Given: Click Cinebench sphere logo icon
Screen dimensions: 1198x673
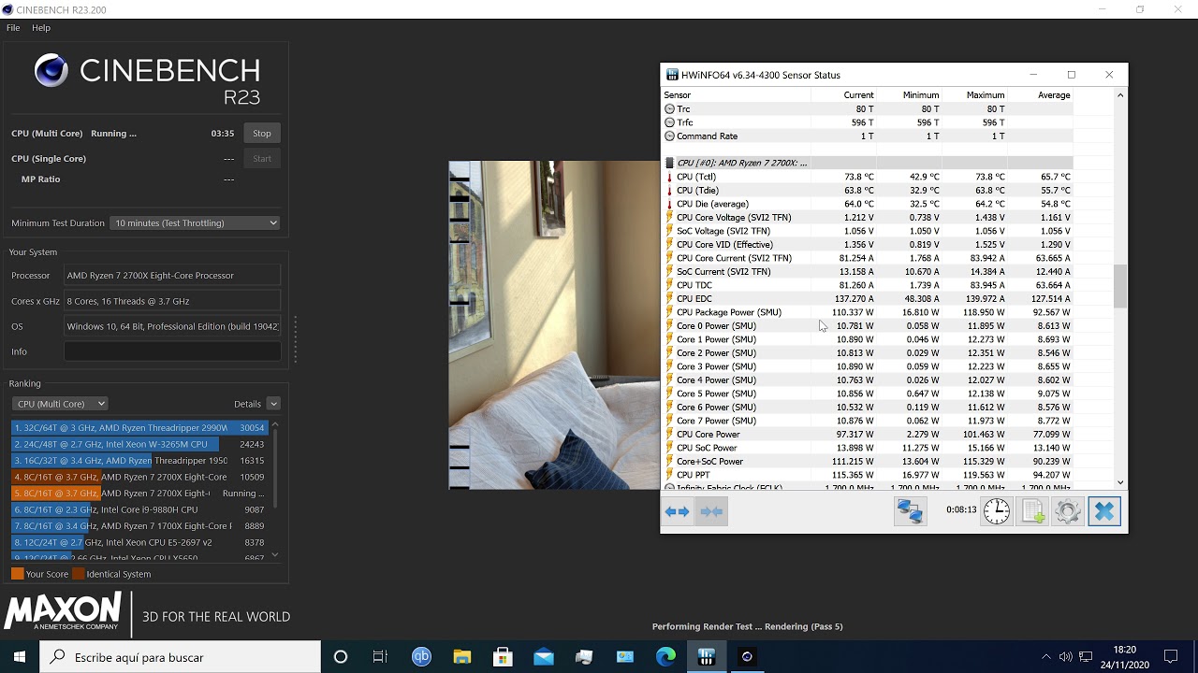Looking at the screenshot, I should click(51, 70).
